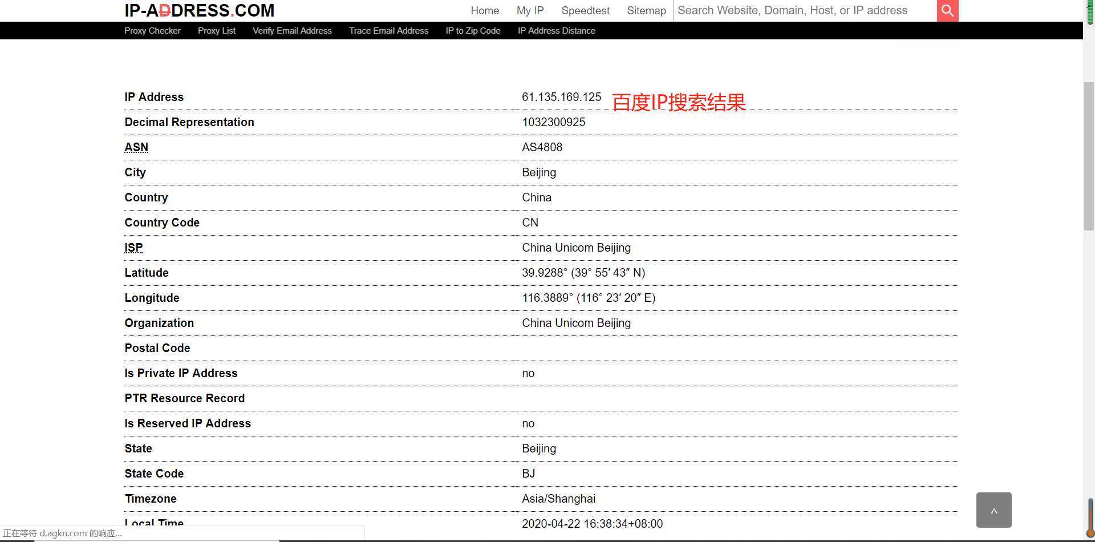Click the Longitude row label

pos(152,298)
